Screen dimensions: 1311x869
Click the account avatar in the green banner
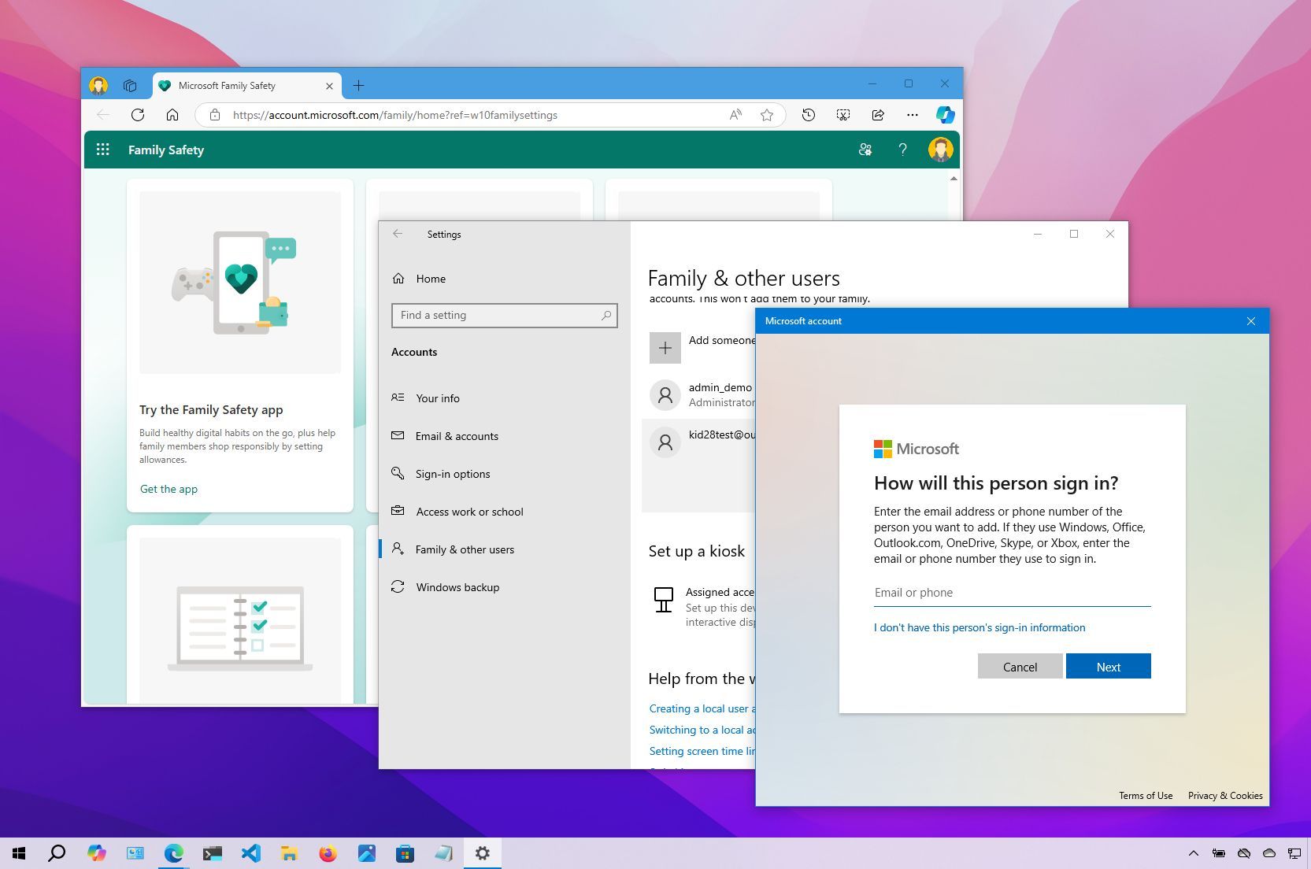pos(941,149)
